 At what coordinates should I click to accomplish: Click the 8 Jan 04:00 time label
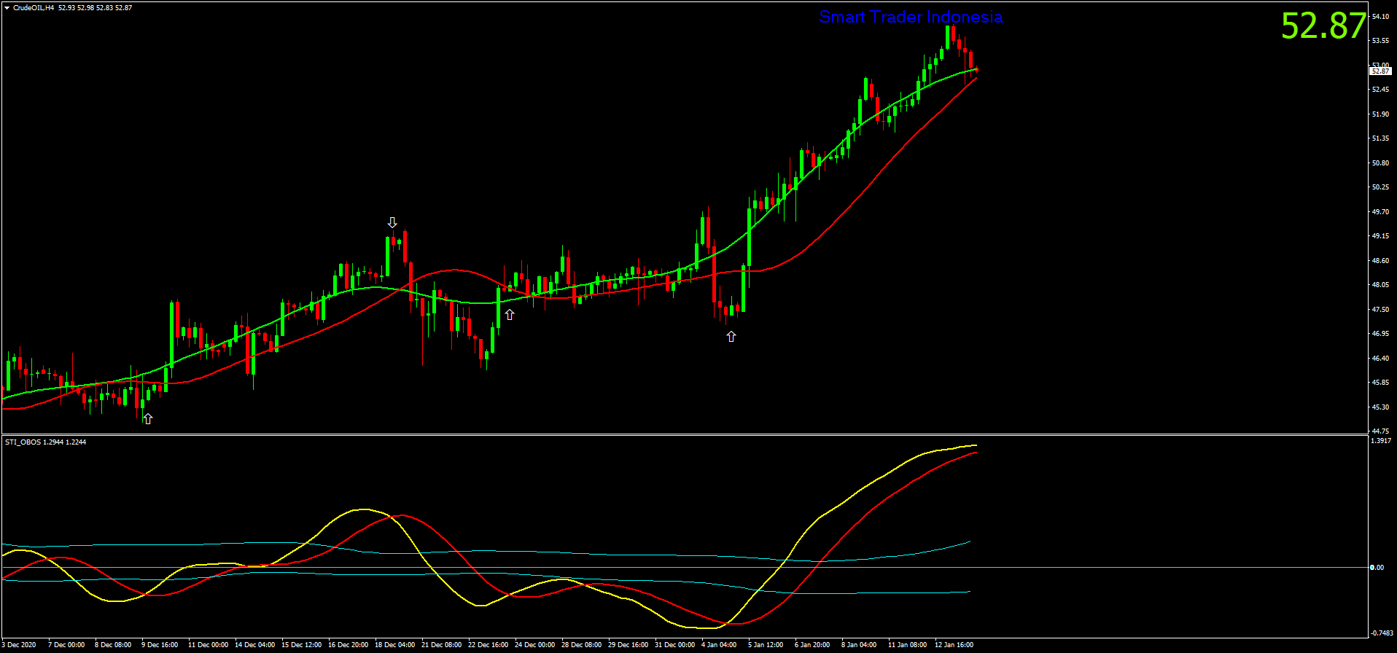(859, 645)
